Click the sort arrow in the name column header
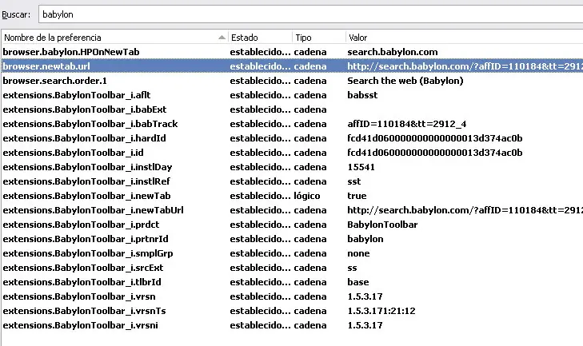 222,38
